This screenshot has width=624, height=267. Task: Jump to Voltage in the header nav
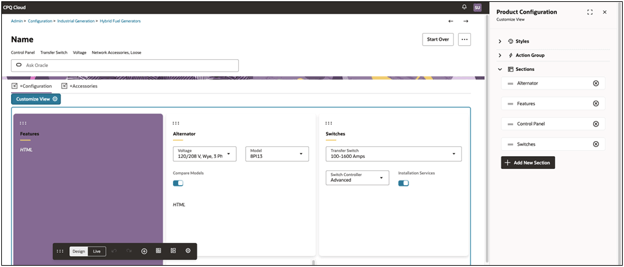pos(79,52)
